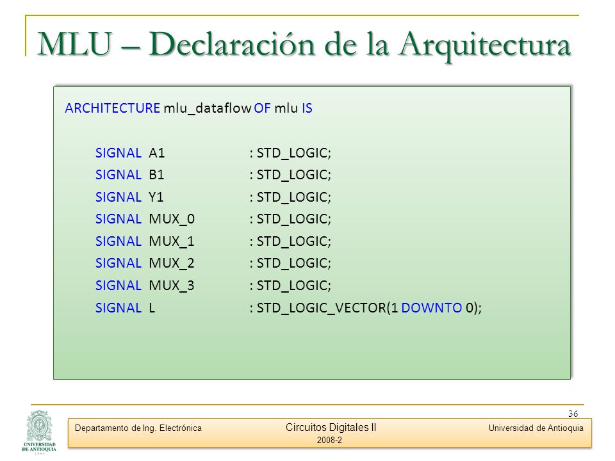Click the blue 'OF' keyword

click(262, 108)
